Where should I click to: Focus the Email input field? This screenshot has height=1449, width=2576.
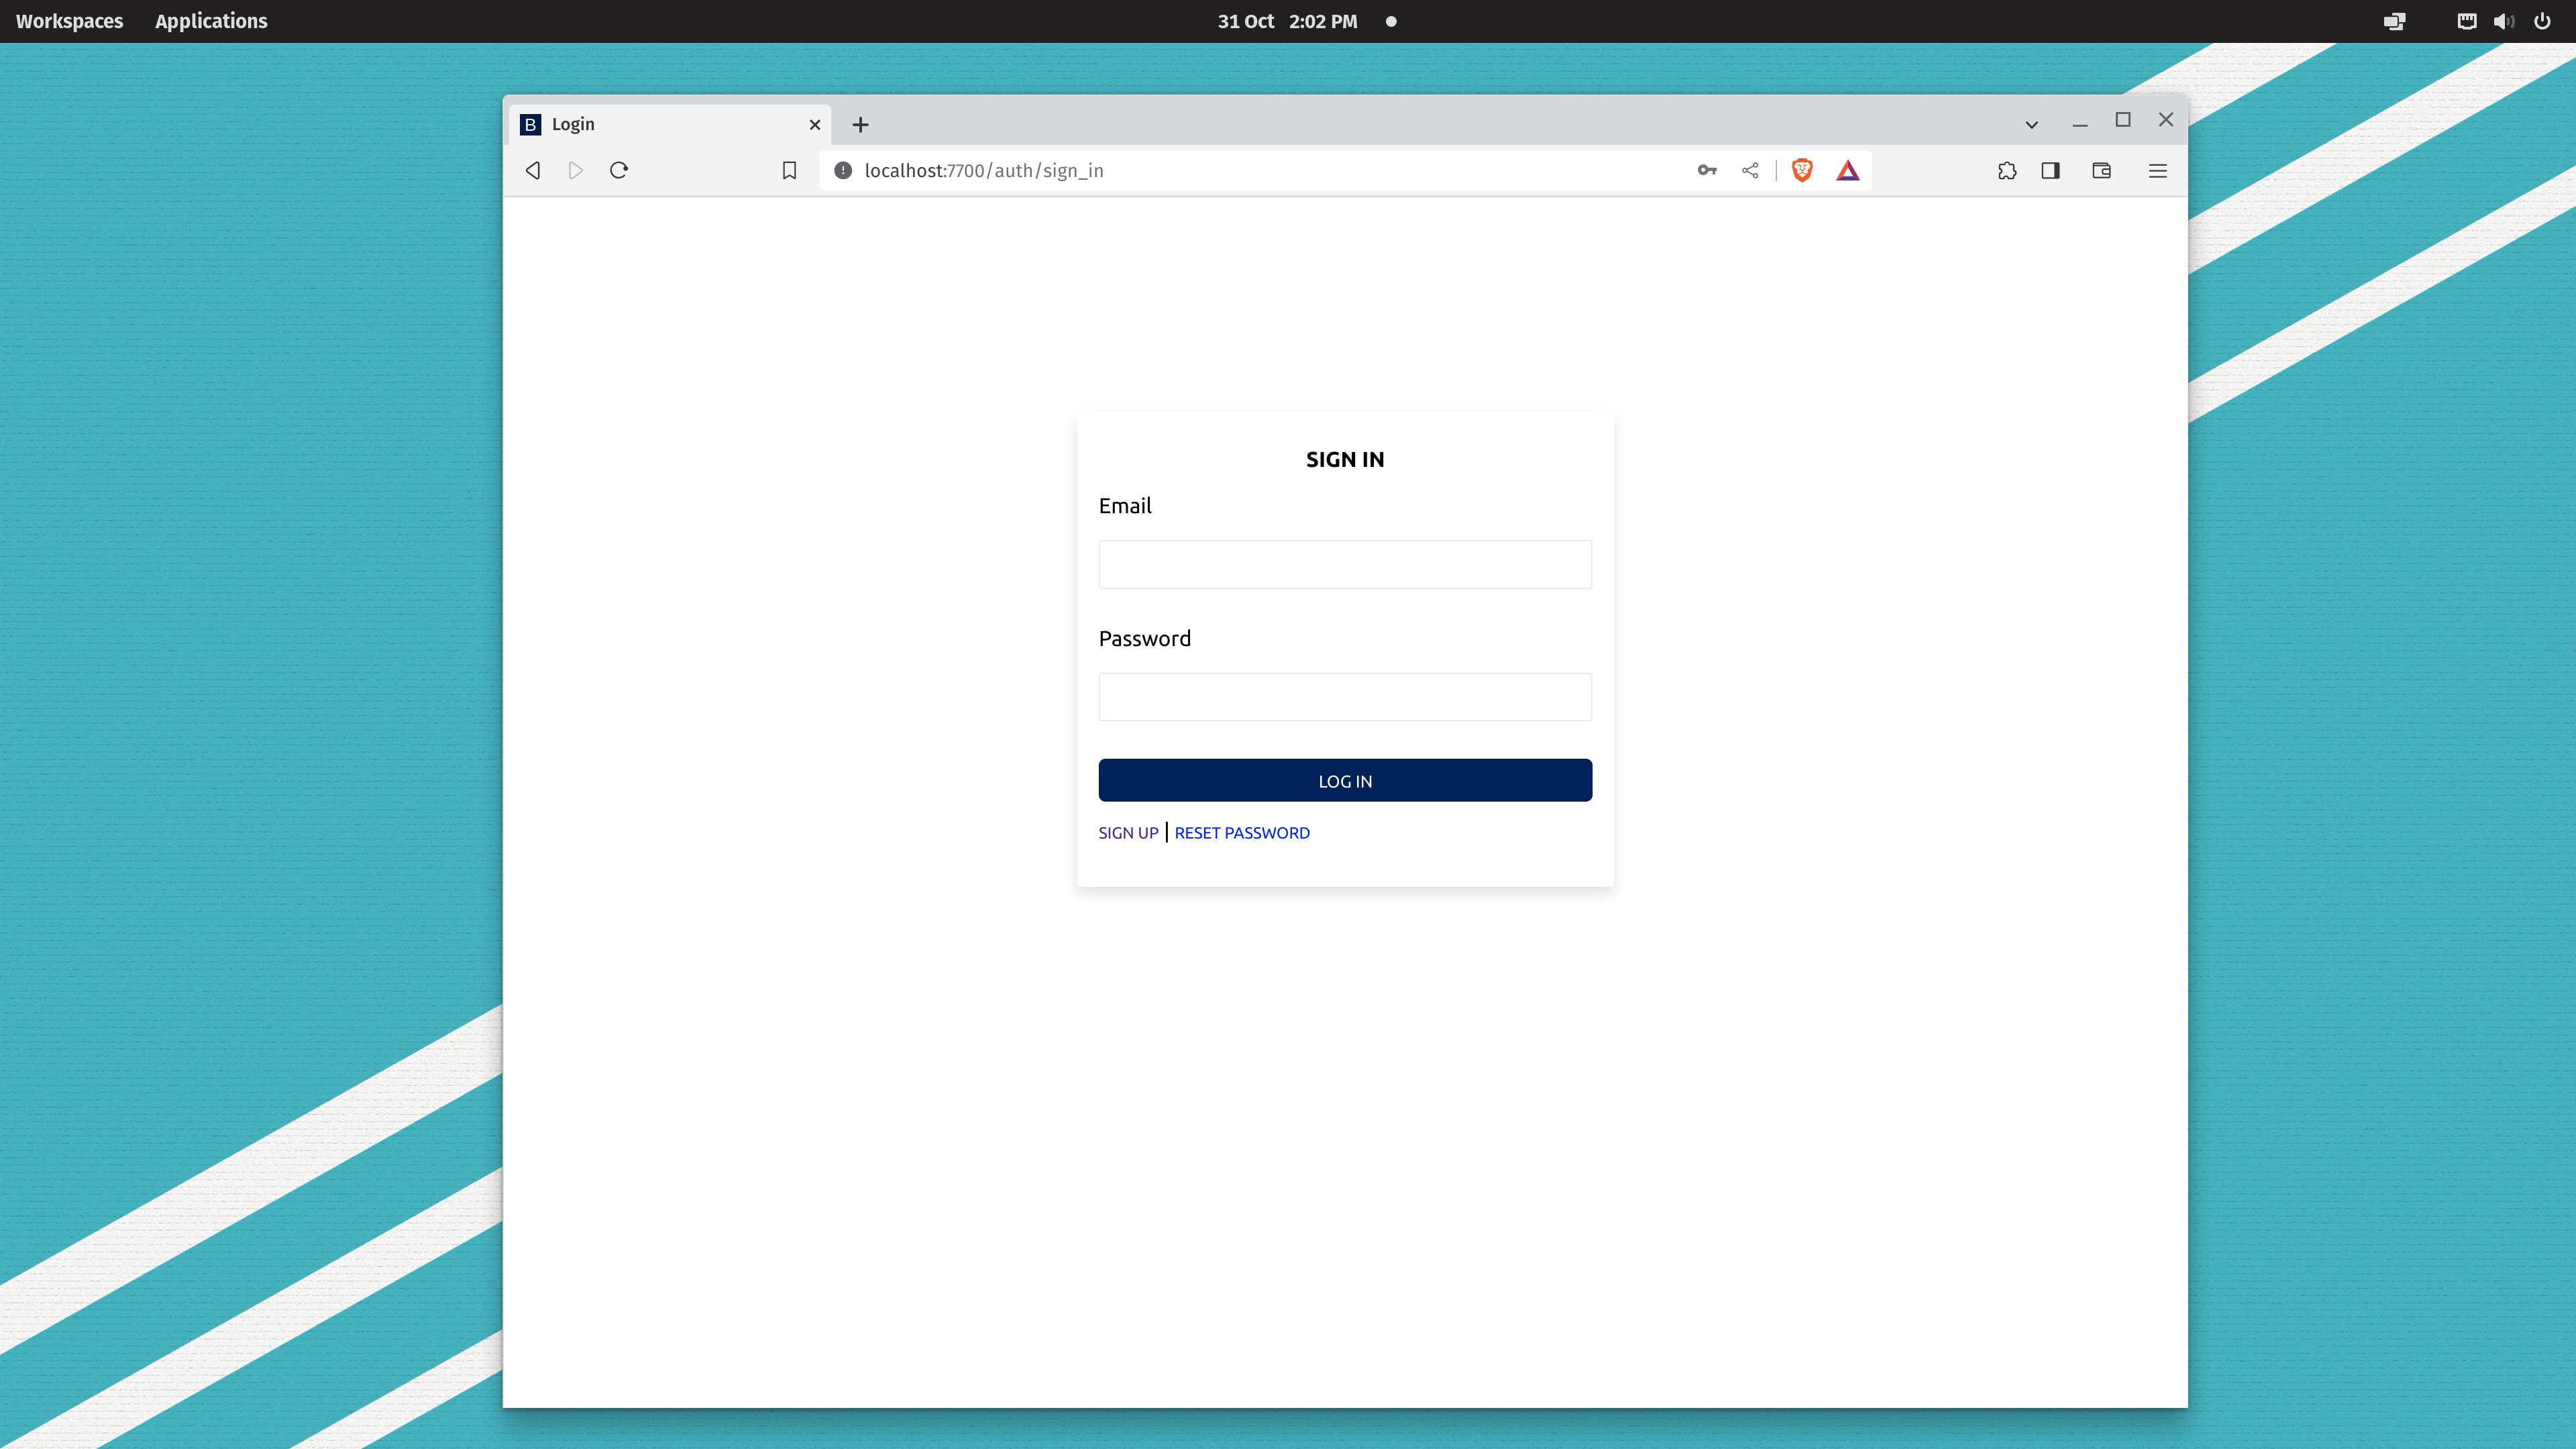click(1345, 564)
